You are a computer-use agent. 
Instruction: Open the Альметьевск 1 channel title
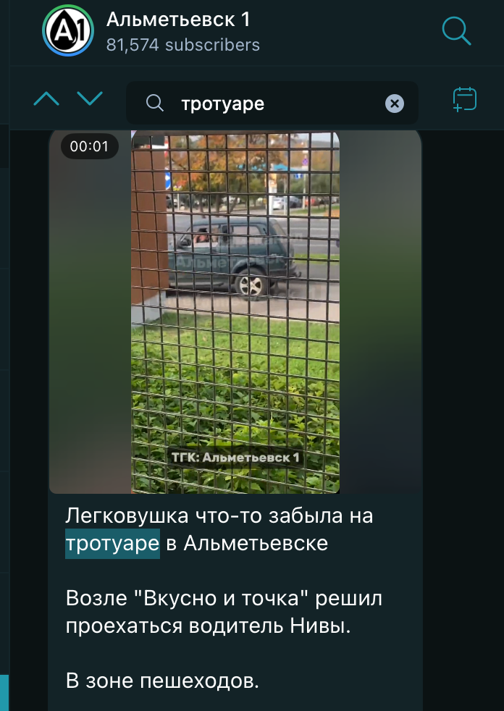pos(178,20)
